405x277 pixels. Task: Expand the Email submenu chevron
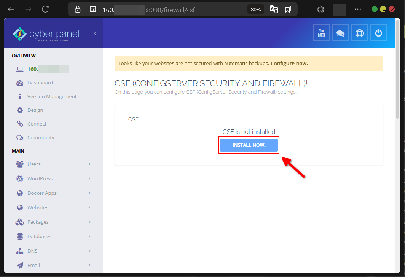click(89, 265)
